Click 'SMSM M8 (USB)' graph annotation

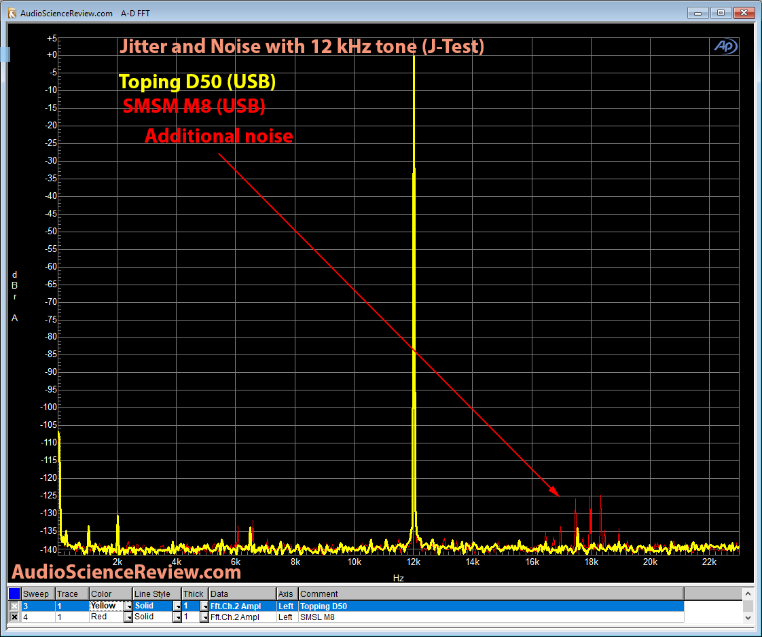pyautogui.click(x=194, y=105)
